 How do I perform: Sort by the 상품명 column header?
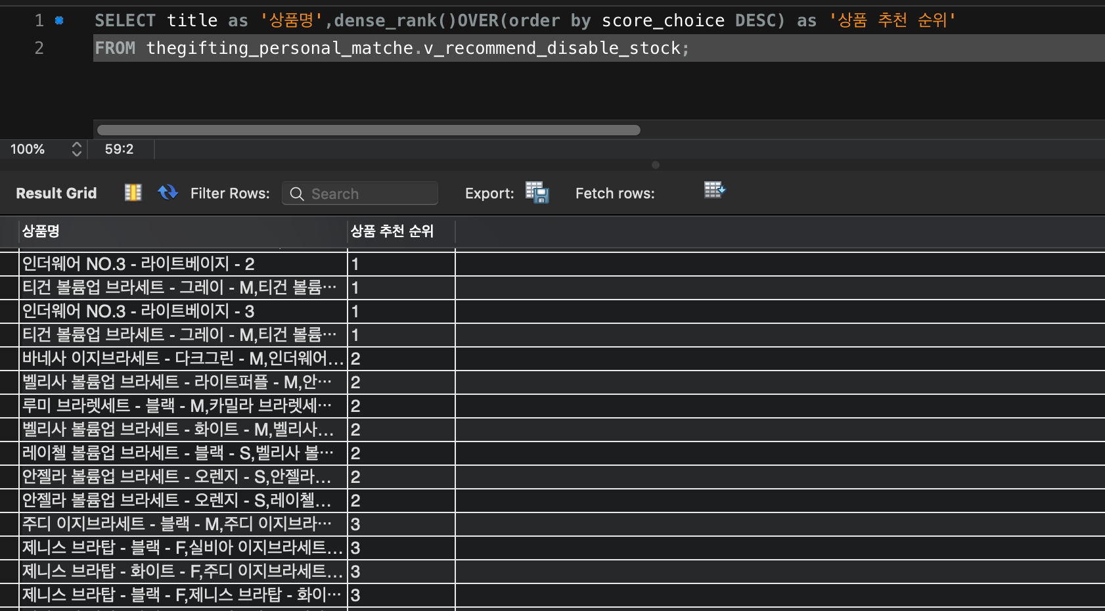pyautogui.click(x=183, y=231)
